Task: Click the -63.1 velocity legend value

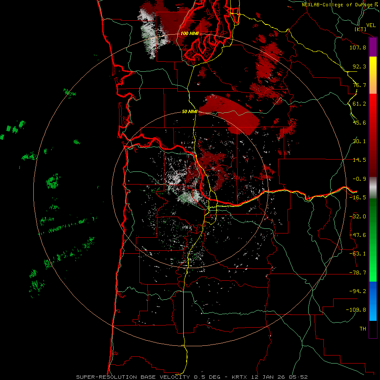Action: pyautogui.click(x=358, y=254)
